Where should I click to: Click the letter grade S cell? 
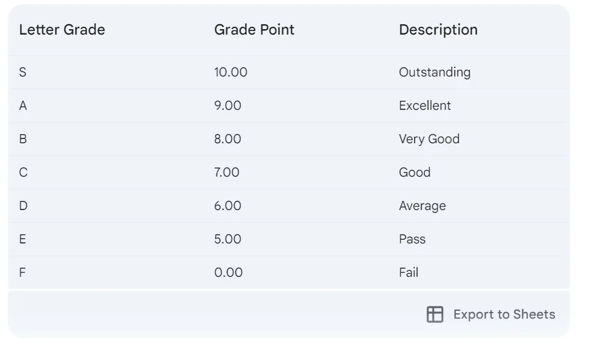[x=23, y=72]
